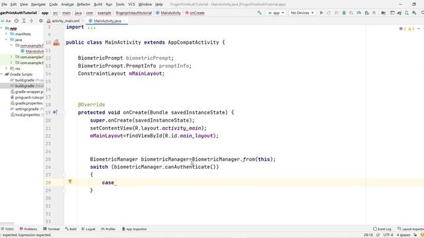Click previous highlighted error up arrow
This screenshot has width=424, height=238.
(419, 28)
